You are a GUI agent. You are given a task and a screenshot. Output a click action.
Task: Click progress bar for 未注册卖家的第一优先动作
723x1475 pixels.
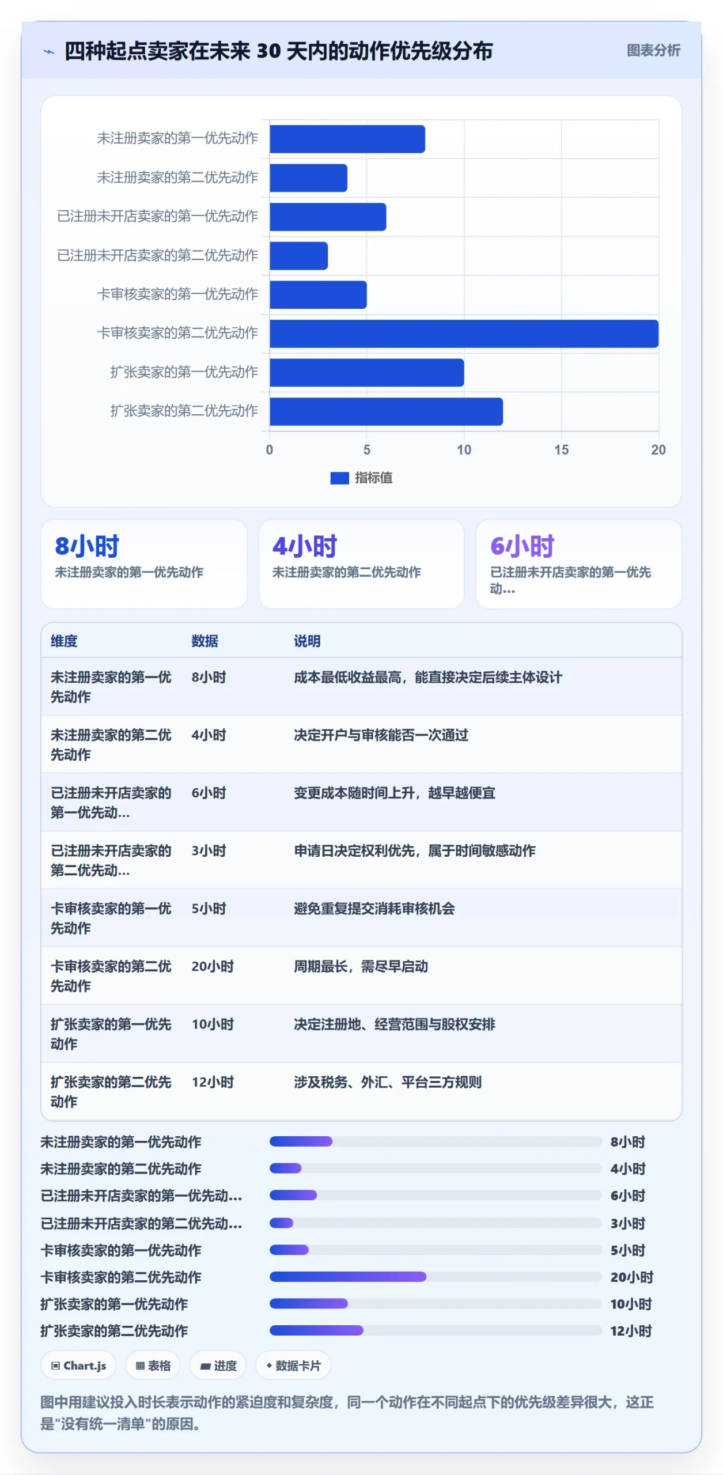click(436, 1141)
